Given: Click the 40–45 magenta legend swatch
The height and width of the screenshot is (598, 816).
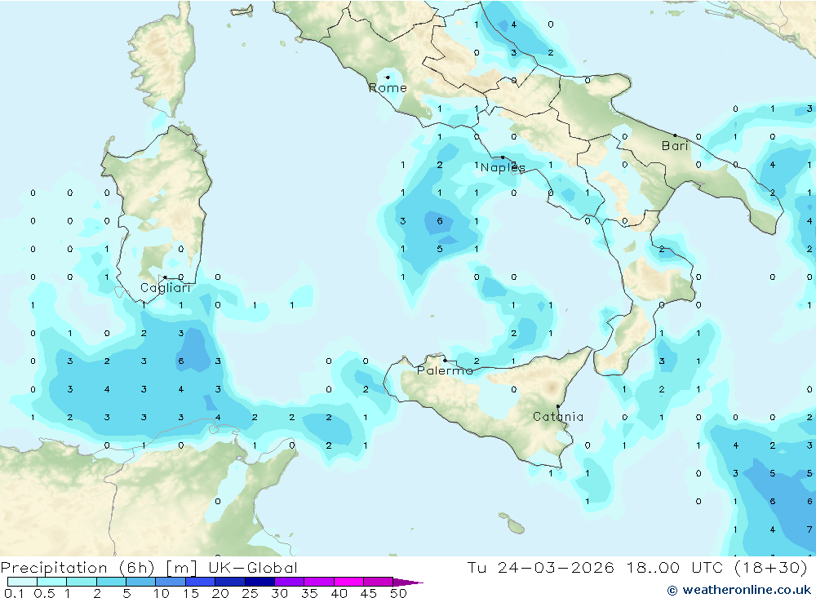Looking at the screenshot, I should [x=348, y=582].
